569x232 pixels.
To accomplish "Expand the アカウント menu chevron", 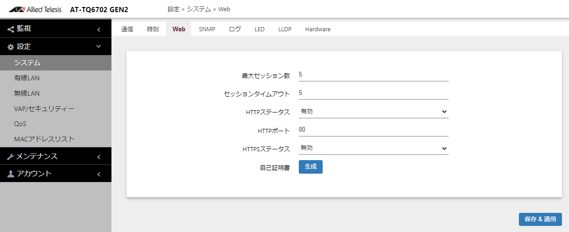I will click(x=99, y=174).
